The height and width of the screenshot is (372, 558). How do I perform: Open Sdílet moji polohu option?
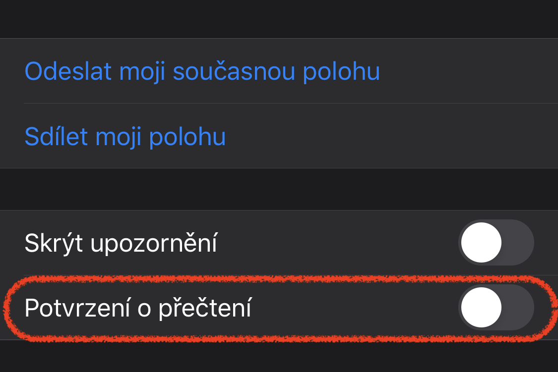[125, 137]
